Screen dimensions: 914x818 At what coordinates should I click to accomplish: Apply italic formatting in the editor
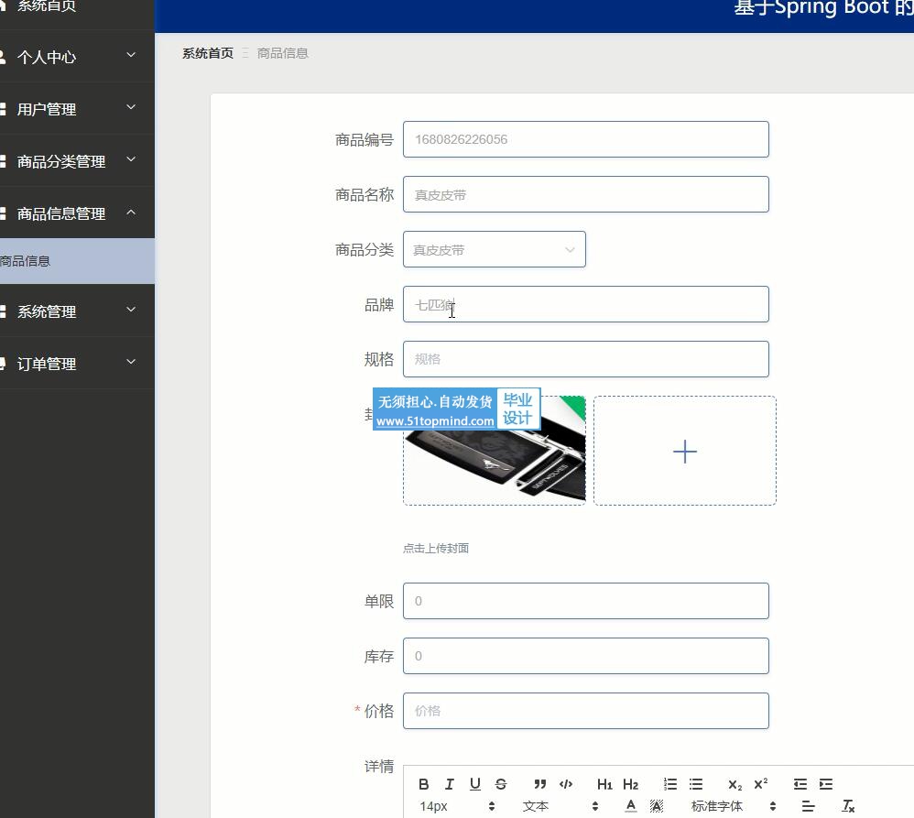click(x=449, y=784)
